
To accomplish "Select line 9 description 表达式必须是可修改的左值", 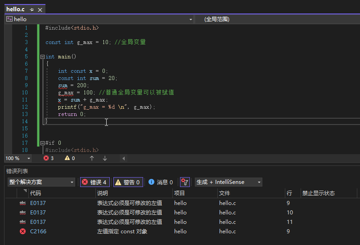I will [130, 203].
